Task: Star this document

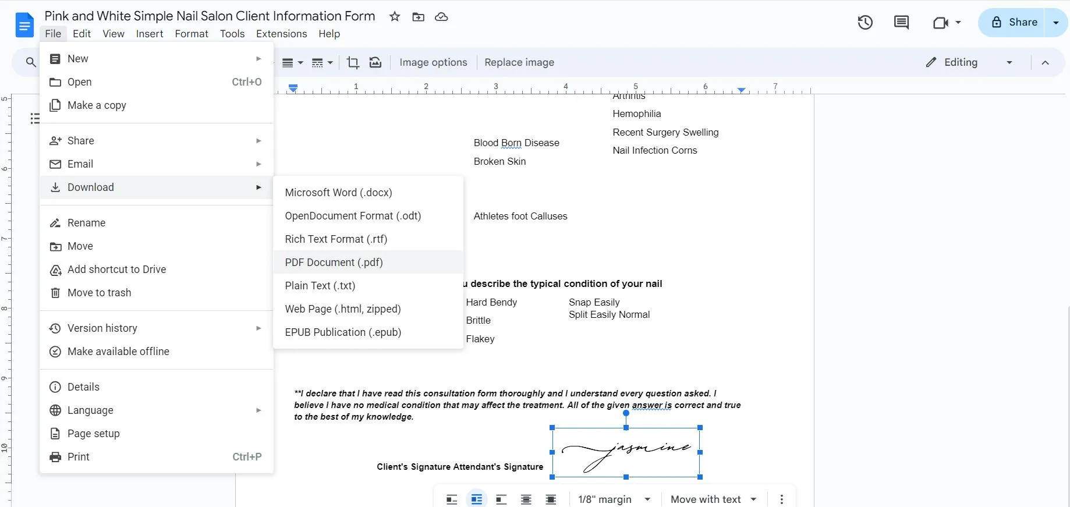Action: [395, 17]
